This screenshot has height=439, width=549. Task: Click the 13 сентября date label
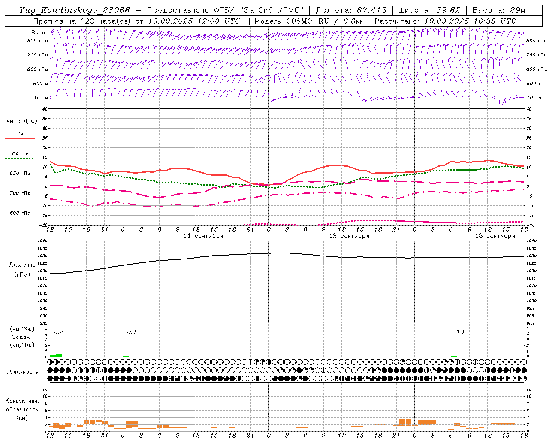coord(495,236)
